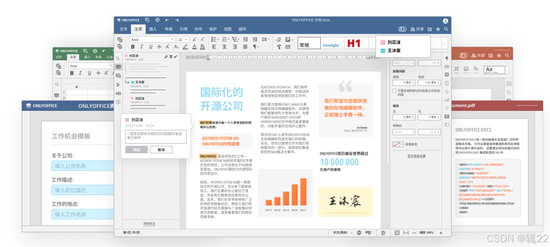
Task: Switch to the 插入 tab in the document window
Action: tap(153, 29)
